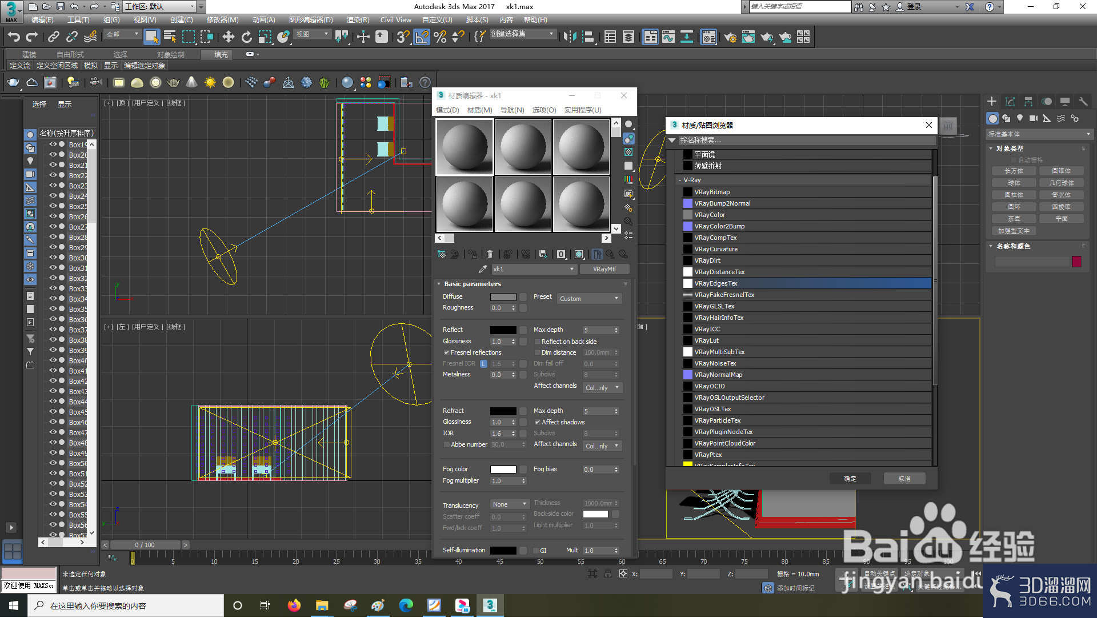Collapse the V-Ray group in browser
The width and height of the screenshot is (1097, 618).
679,180
